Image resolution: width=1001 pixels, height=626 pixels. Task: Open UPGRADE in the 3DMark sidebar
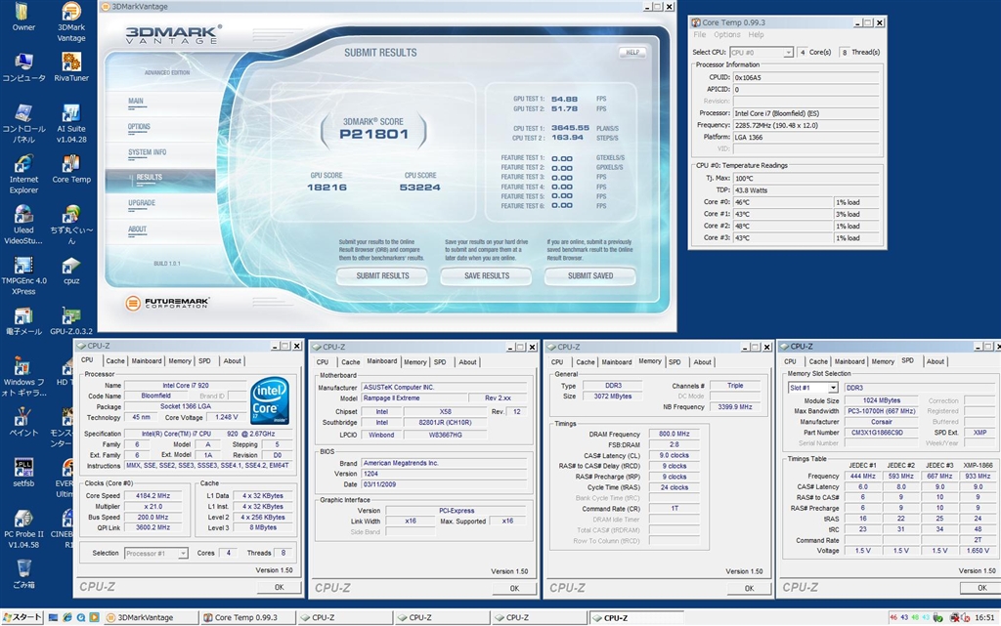[x=141, y=203]
